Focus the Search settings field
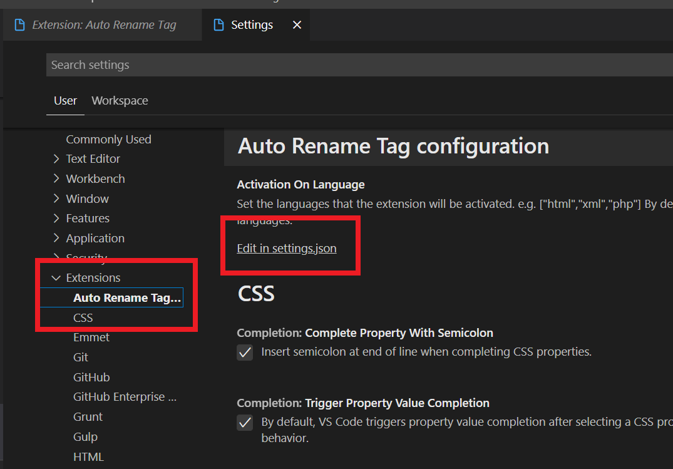Screen dimensions: 673x469 (360, 65)
